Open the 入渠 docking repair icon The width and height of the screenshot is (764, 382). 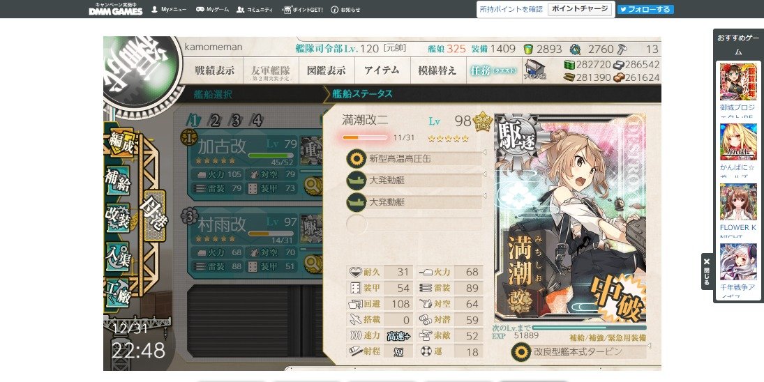117,255
